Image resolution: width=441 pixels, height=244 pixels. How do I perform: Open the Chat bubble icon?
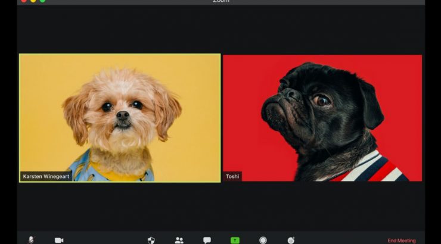(x=207, y=240)
